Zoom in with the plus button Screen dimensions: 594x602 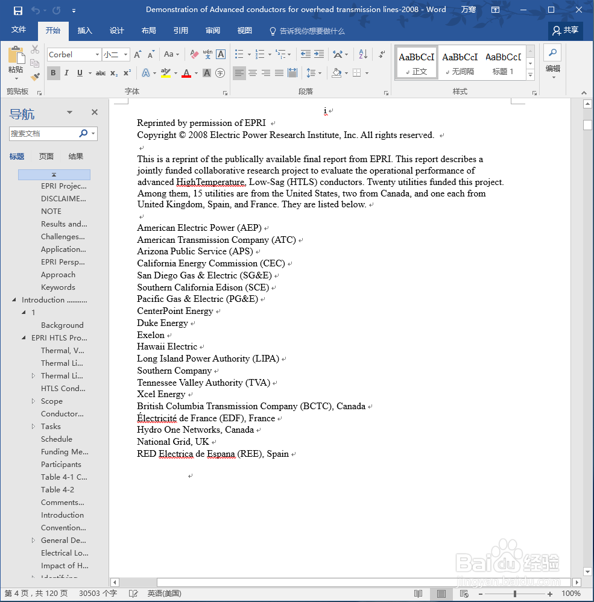pyautogui.click(x=550, y=594)
